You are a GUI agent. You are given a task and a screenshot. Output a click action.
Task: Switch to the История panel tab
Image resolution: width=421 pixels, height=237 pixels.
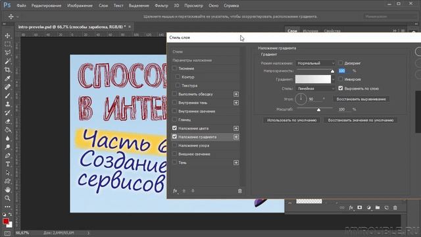coord(310,31)
